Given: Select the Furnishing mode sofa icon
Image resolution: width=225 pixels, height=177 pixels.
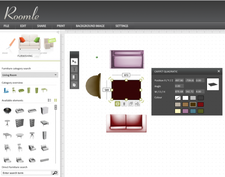Looking at the screenshot, I should point(30,42).
